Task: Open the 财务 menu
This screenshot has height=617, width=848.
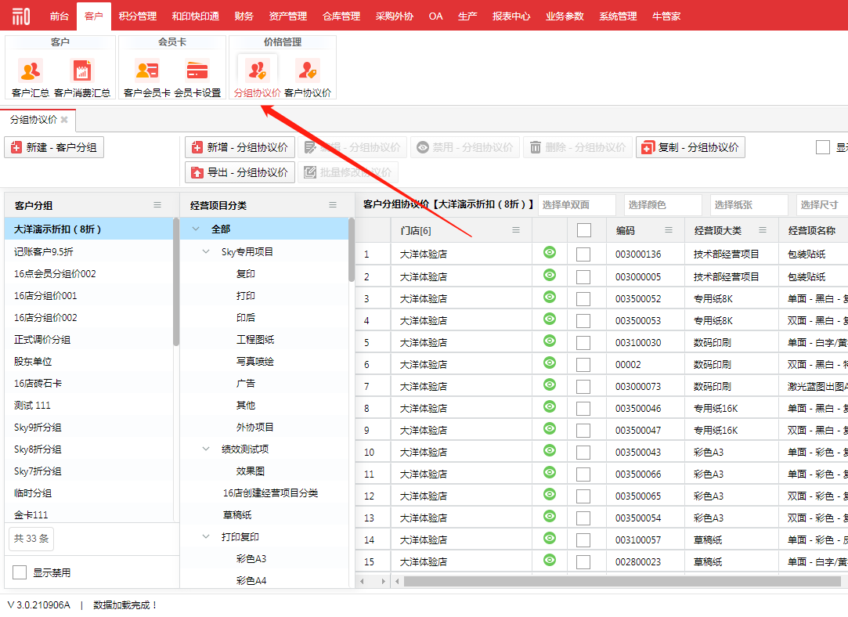Action: 244,16
